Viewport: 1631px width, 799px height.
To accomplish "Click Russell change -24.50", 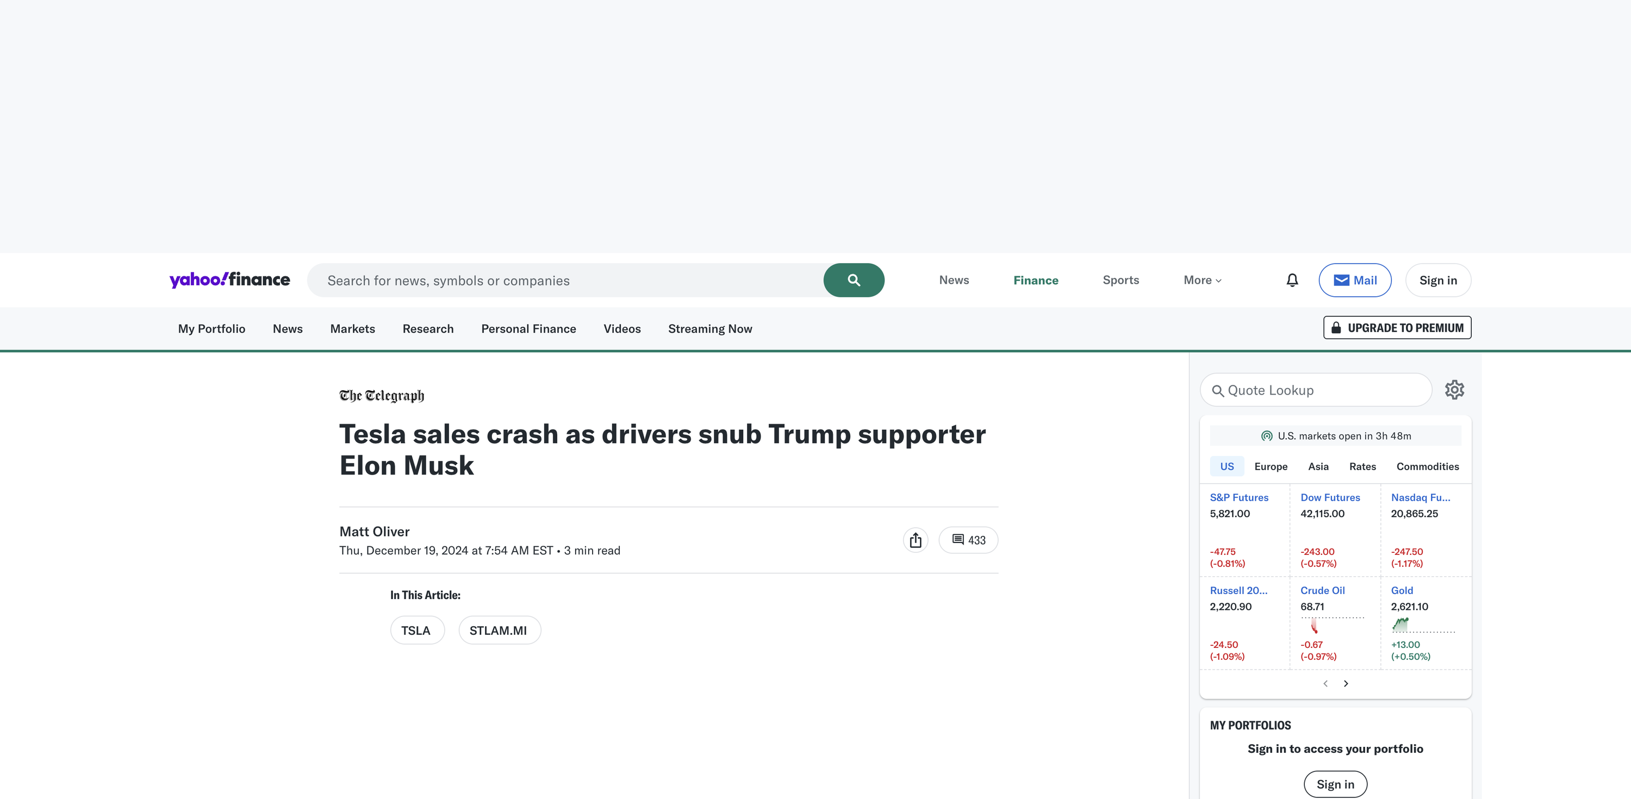I will 1223,645.
